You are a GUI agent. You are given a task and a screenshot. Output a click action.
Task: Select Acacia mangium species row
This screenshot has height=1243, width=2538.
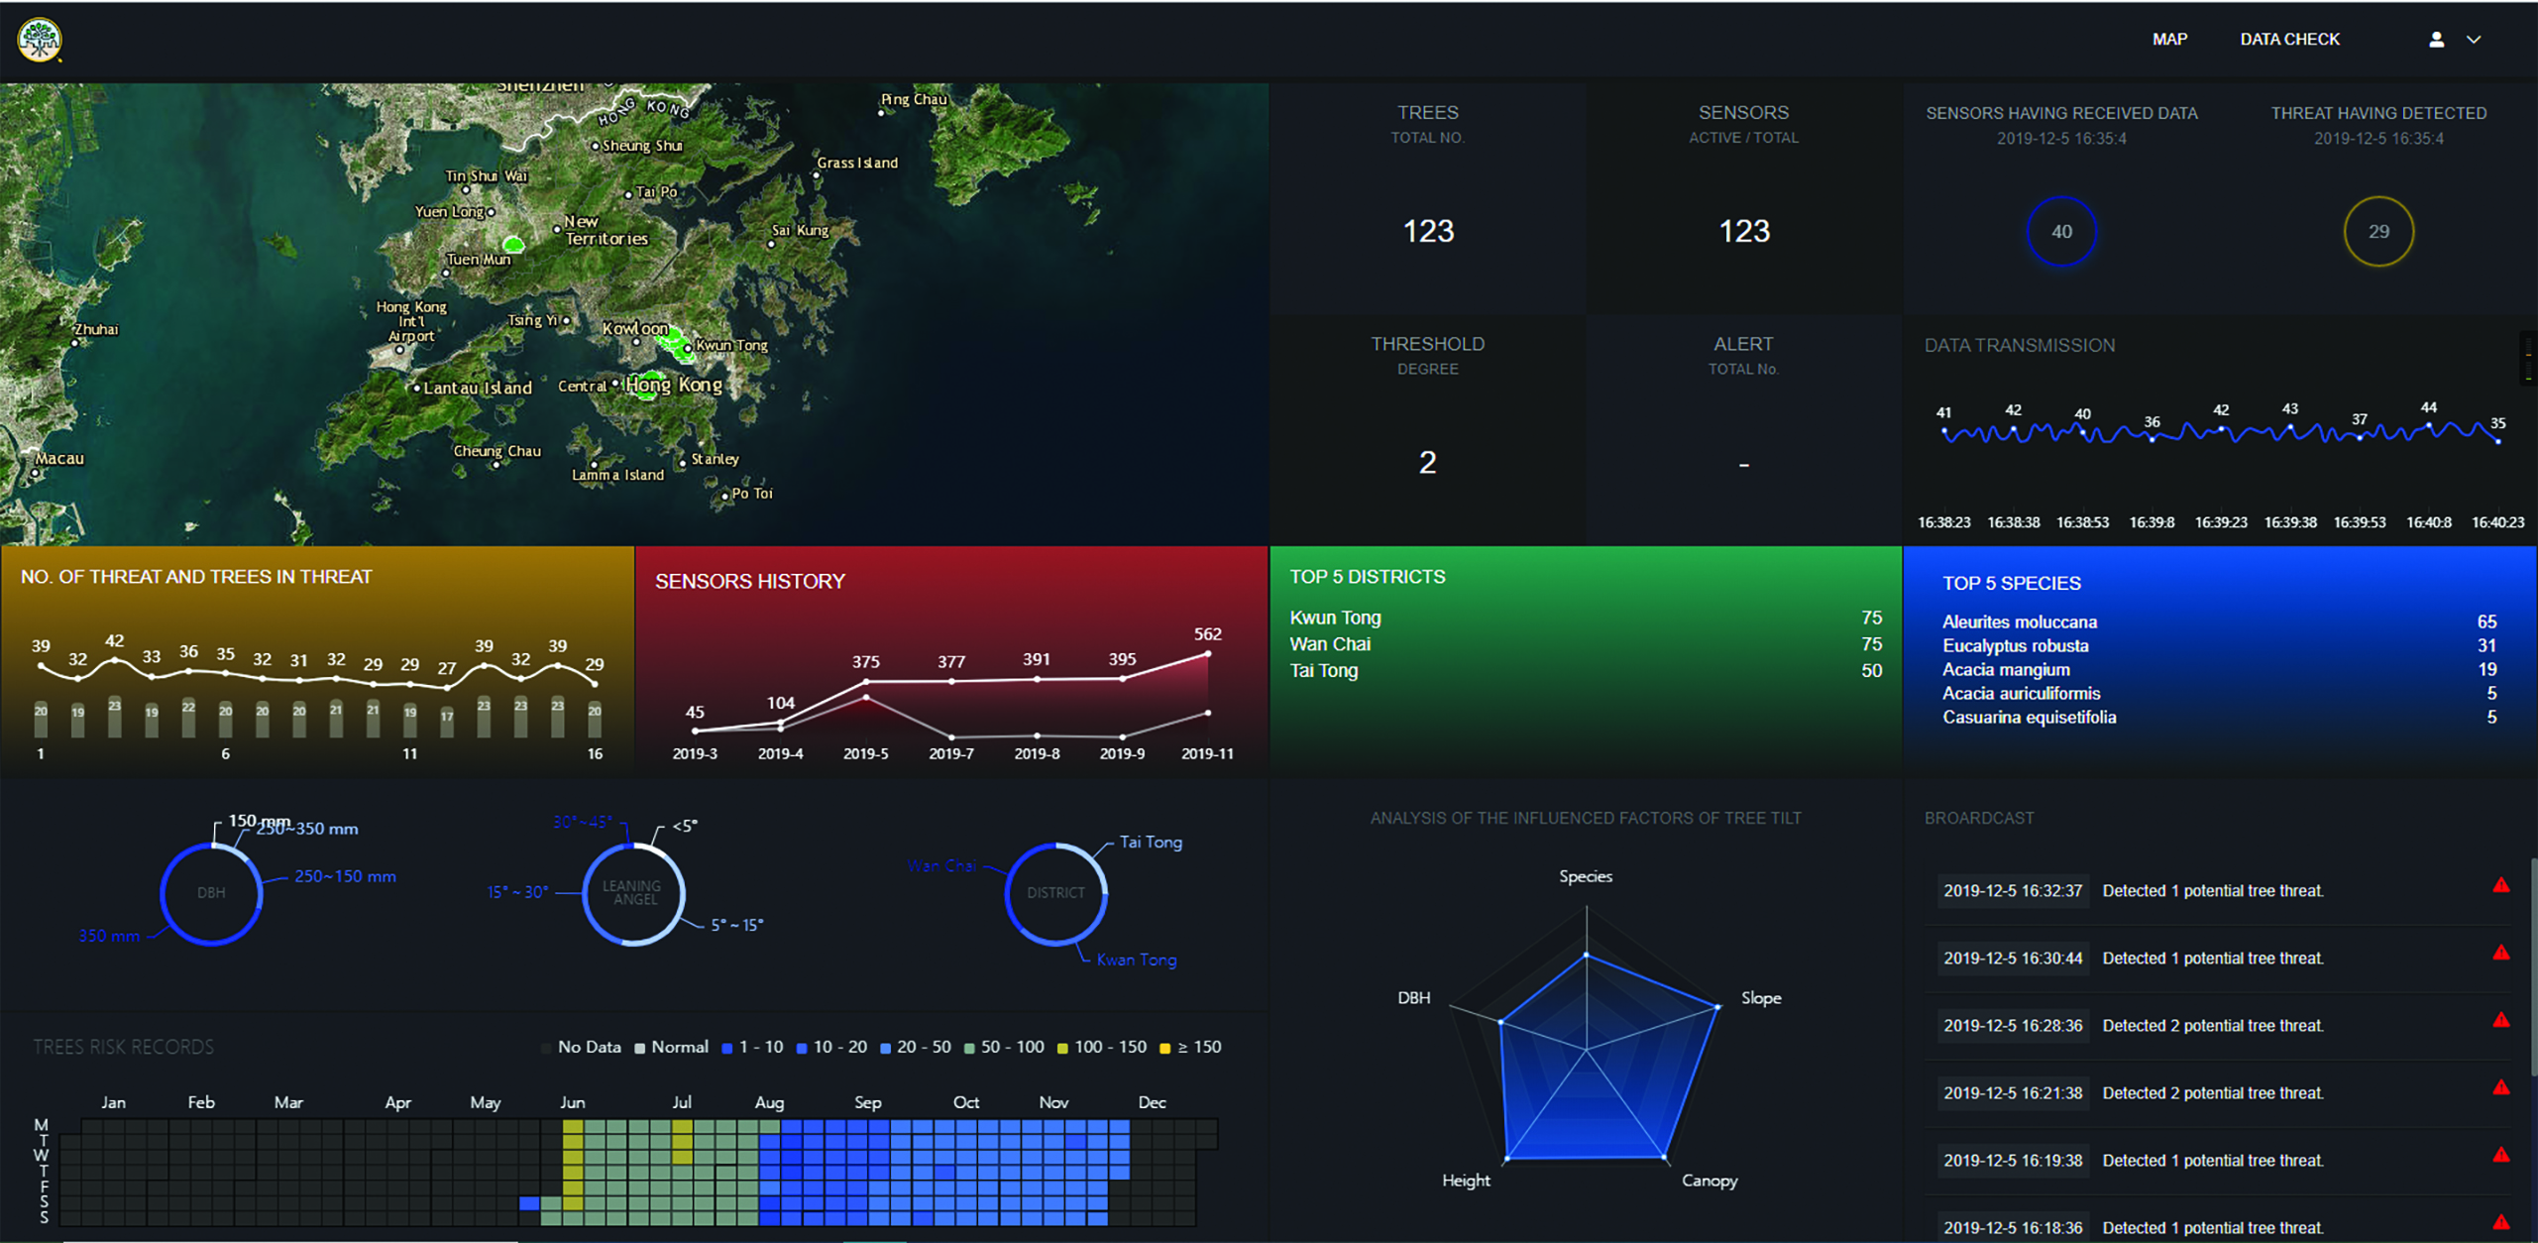click(x=2219, y=670)
